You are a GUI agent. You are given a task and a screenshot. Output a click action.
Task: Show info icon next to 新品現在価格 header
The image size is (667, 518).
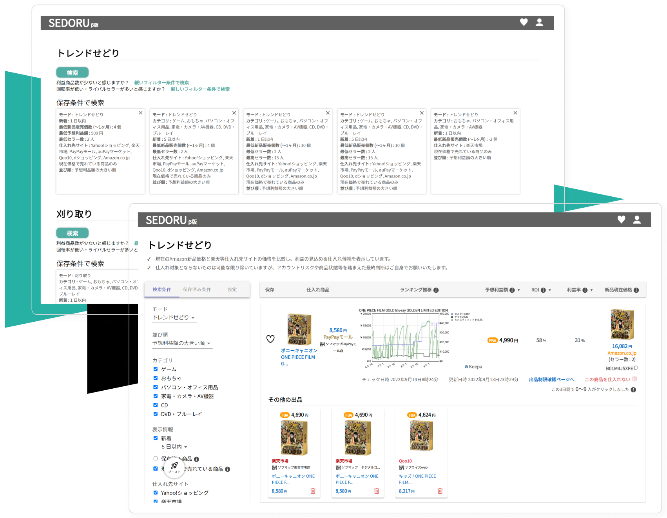click(x=636, y=290)
